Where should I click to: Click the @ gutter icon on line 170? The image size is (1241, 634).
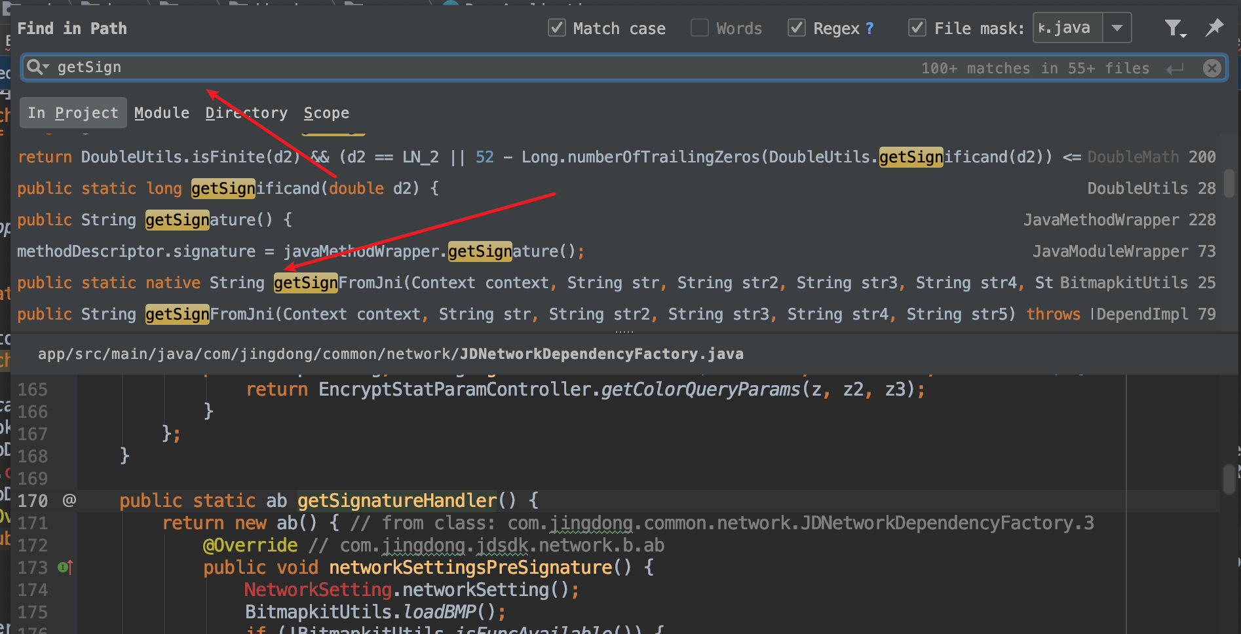(x=69, y=500)
